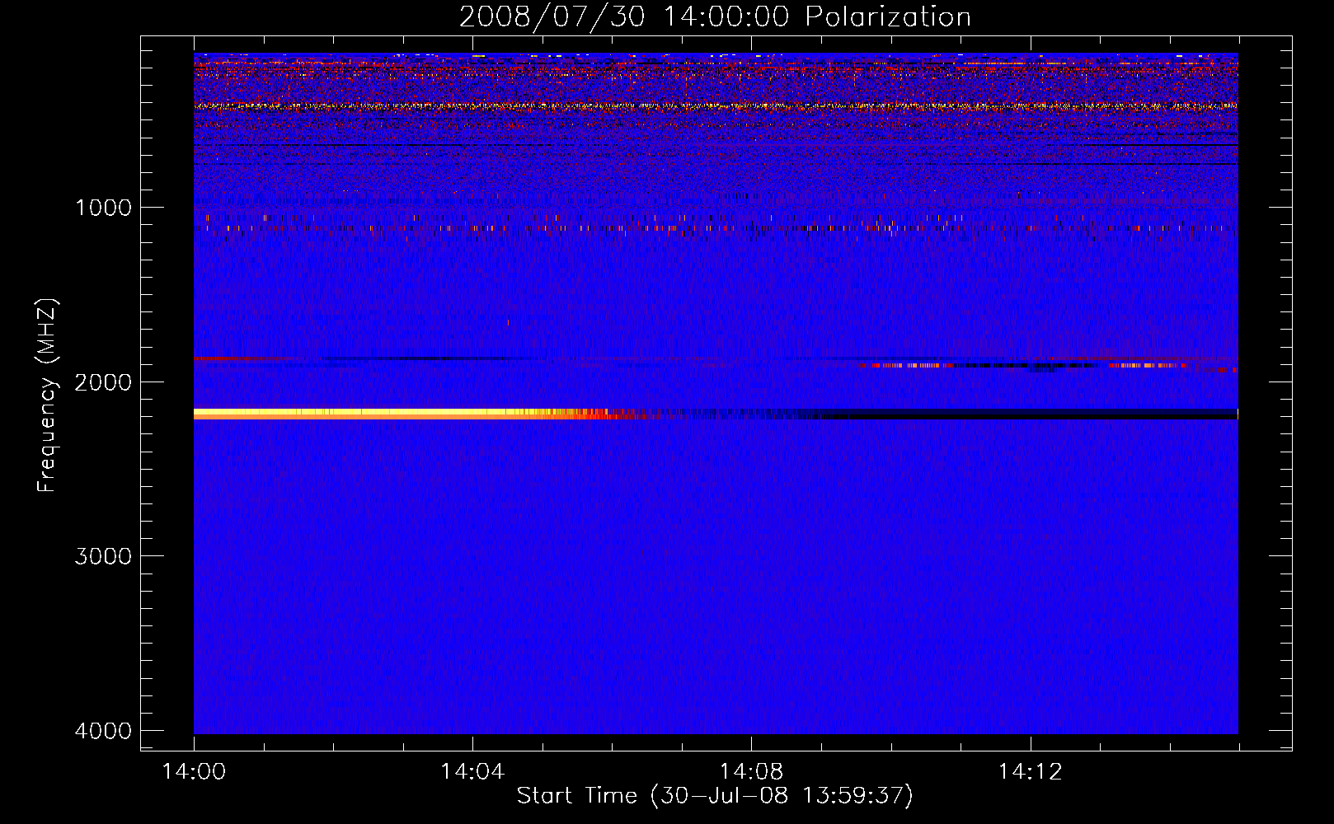Image resolution: width=1334 pixels, height=824 pixels.
Task: Click the 'Start Time (30-Jul-08 13:59:37)' label
Action: [715, 796]
